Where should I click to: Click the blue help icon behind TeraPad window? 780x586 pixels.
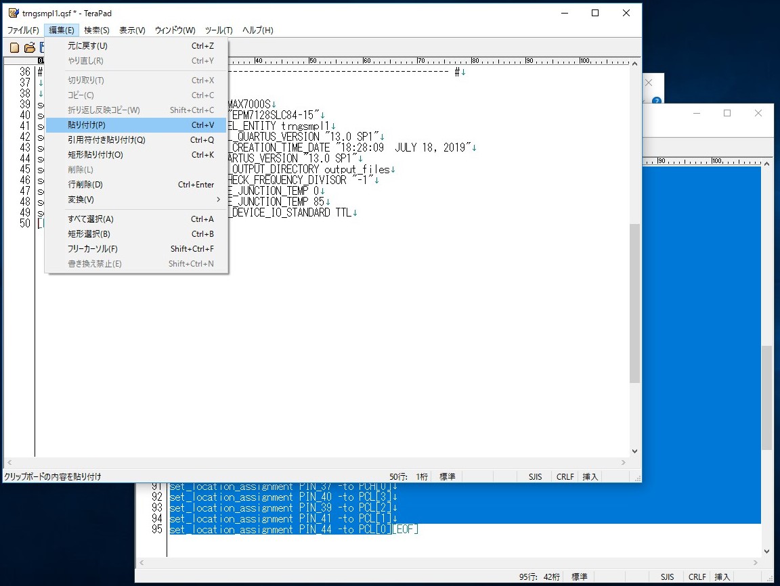(x=657, y=100)
